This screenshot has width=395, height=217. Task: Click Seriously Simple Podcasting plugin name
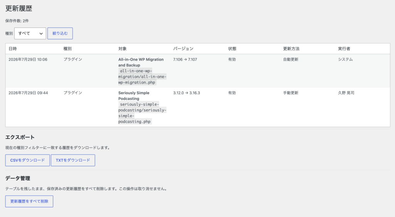[134, 96]
